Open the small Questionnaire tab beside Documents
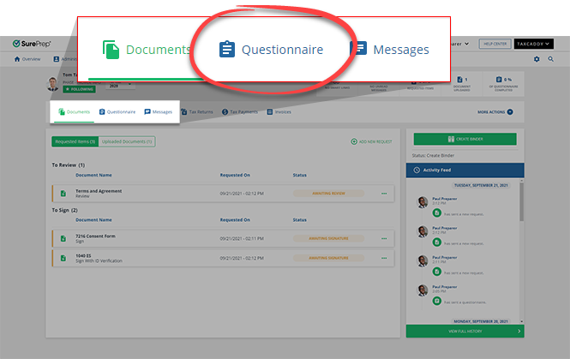The height and width of the screenshot is (359, 570). pos(117,112)
